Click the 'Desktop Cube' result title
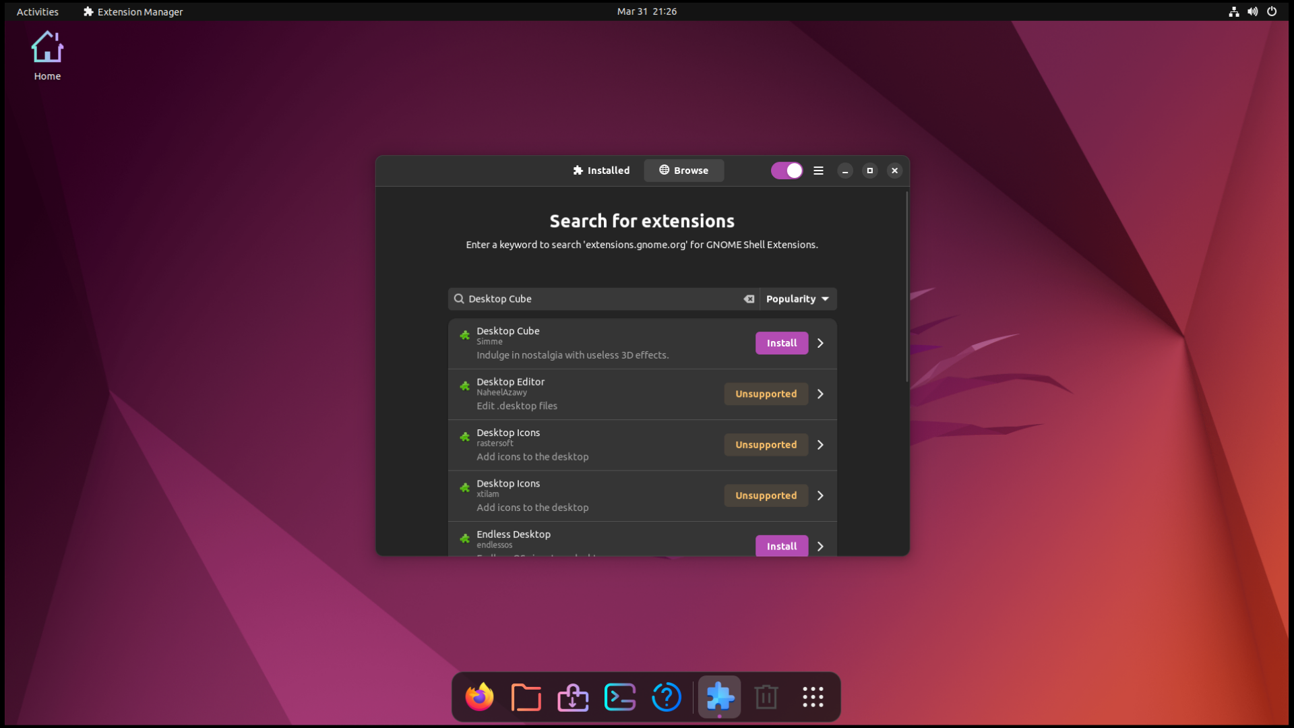1294x728 pixels. pyautogui.click(x=507, y=331)
